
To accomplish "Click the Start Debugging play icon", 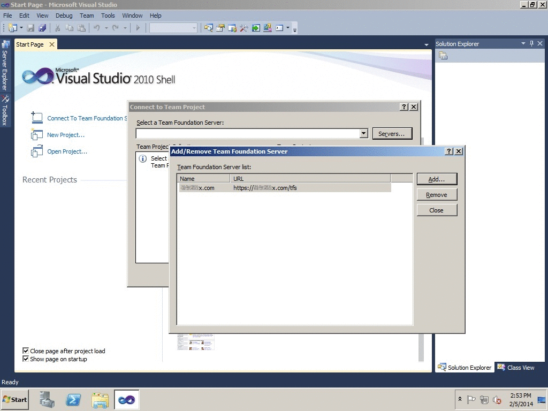I will click(138, 28).
